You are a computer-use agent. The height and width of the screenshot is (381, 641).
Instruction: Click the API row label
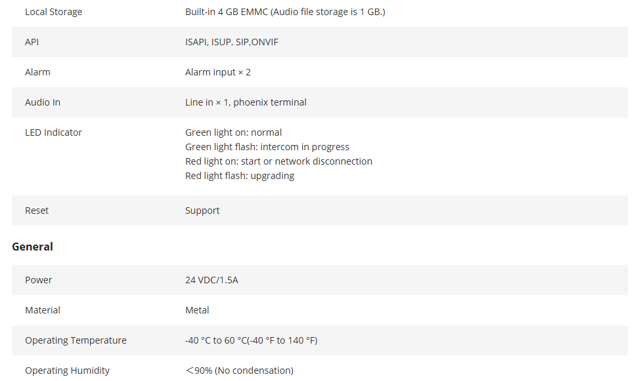click(x=32, y=42)
